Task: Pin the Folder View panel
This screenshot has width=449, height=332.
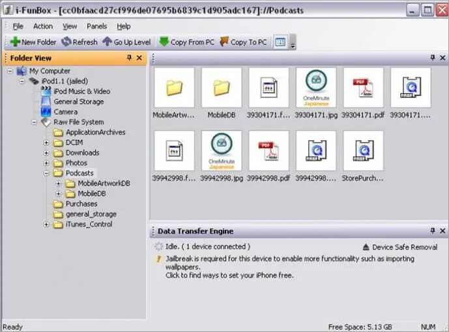Action: click(x=129, y=58)
